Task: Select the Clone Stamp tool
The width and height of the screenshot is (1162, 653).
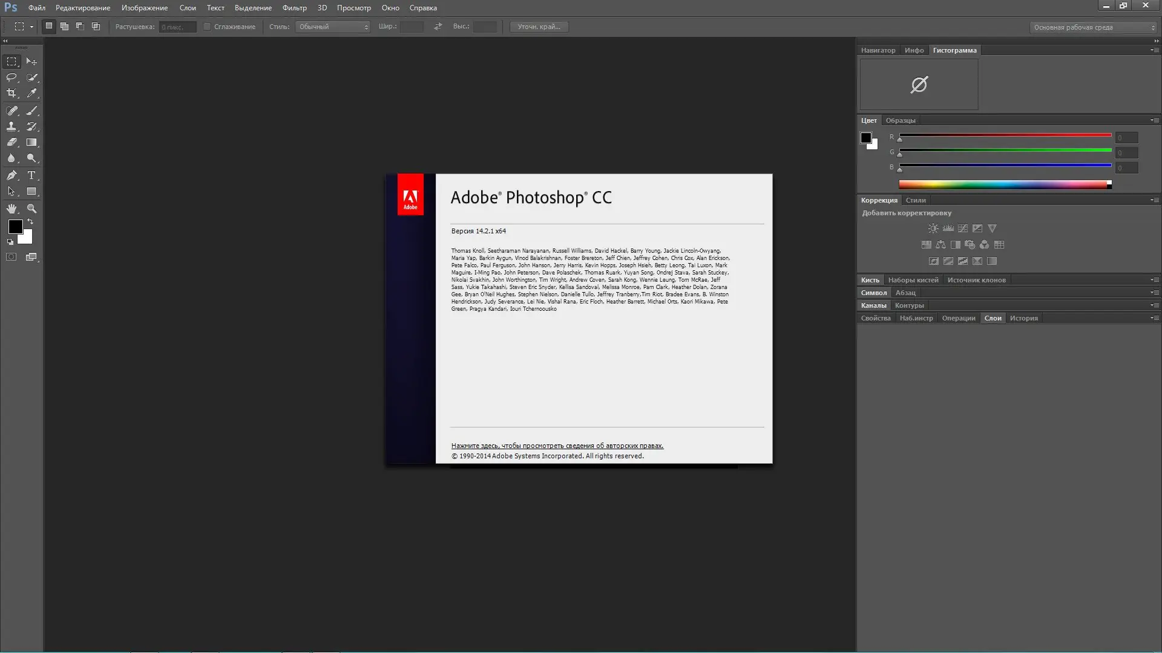Action: [x=11, y=127]
